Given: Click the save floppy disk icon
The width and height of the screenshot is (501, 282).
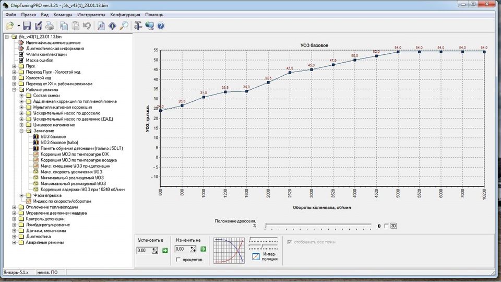Looking at the screenshot, I should 27,26.
